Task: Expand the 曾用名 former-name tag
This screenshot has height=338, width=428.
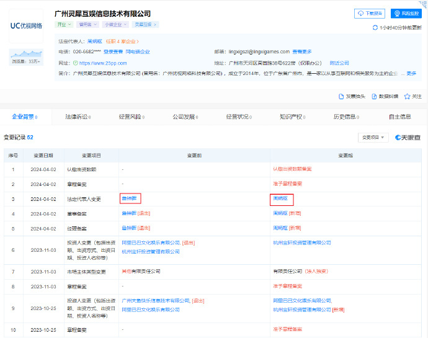Action: 87,24
